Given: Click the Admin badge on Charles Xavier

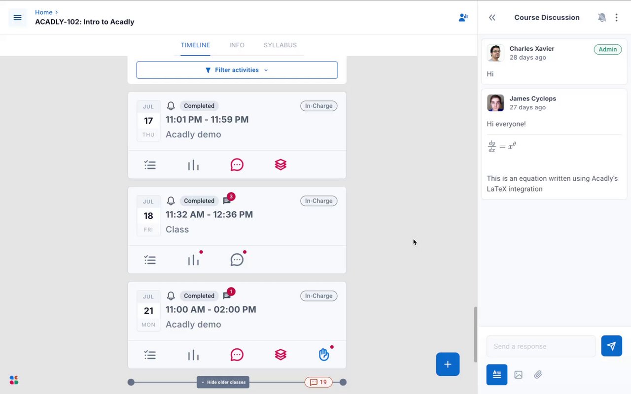Looking at the screenshot, I should [x=608, y=49].
